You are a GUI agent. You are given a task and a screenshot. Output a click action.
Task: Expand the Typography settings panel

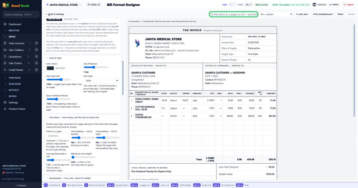coord(69,178)
